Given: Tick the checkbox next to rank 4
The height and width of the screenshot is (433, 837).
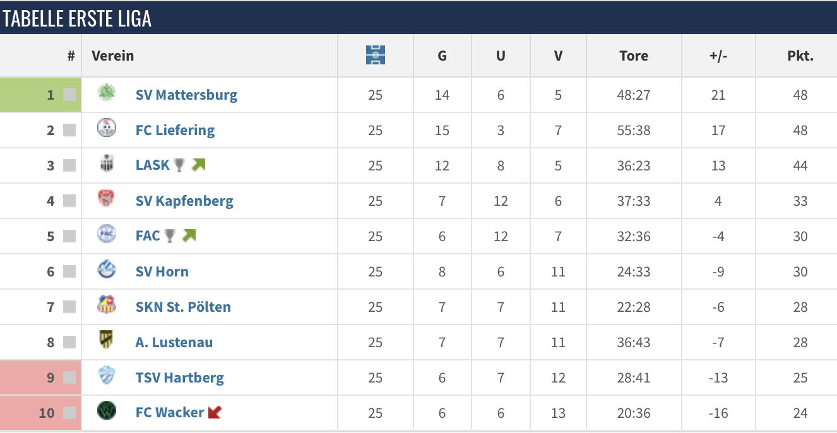Looking at the screenshot, I should coord(69,201).
